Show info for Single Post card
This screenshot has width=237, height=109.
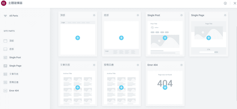coord(182,15)
